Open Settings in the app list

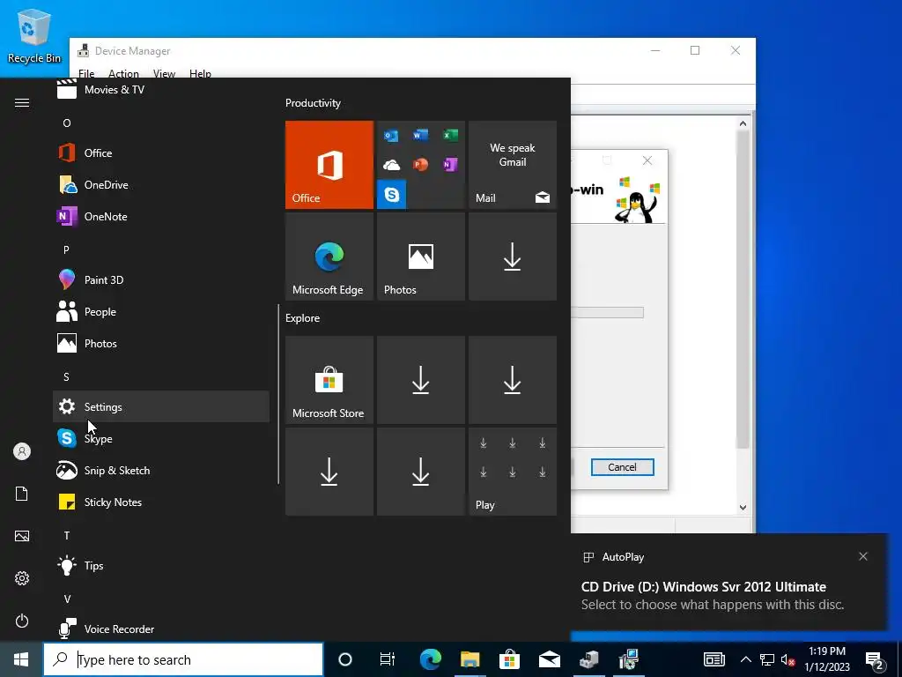(161, 406)
